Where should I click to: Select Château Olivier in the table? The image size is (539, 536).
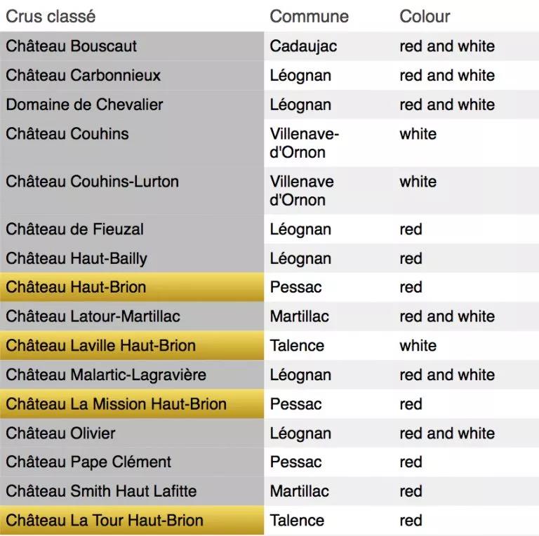pyautogui.click(x=61, y=434)
